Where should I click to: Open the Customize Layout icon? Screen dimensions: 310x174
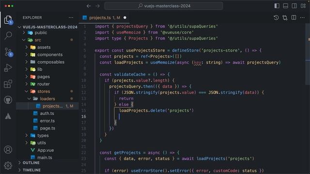coord(303,6)
